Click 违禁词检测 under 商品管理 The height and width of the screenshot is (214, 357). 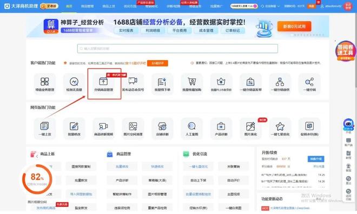122,208
